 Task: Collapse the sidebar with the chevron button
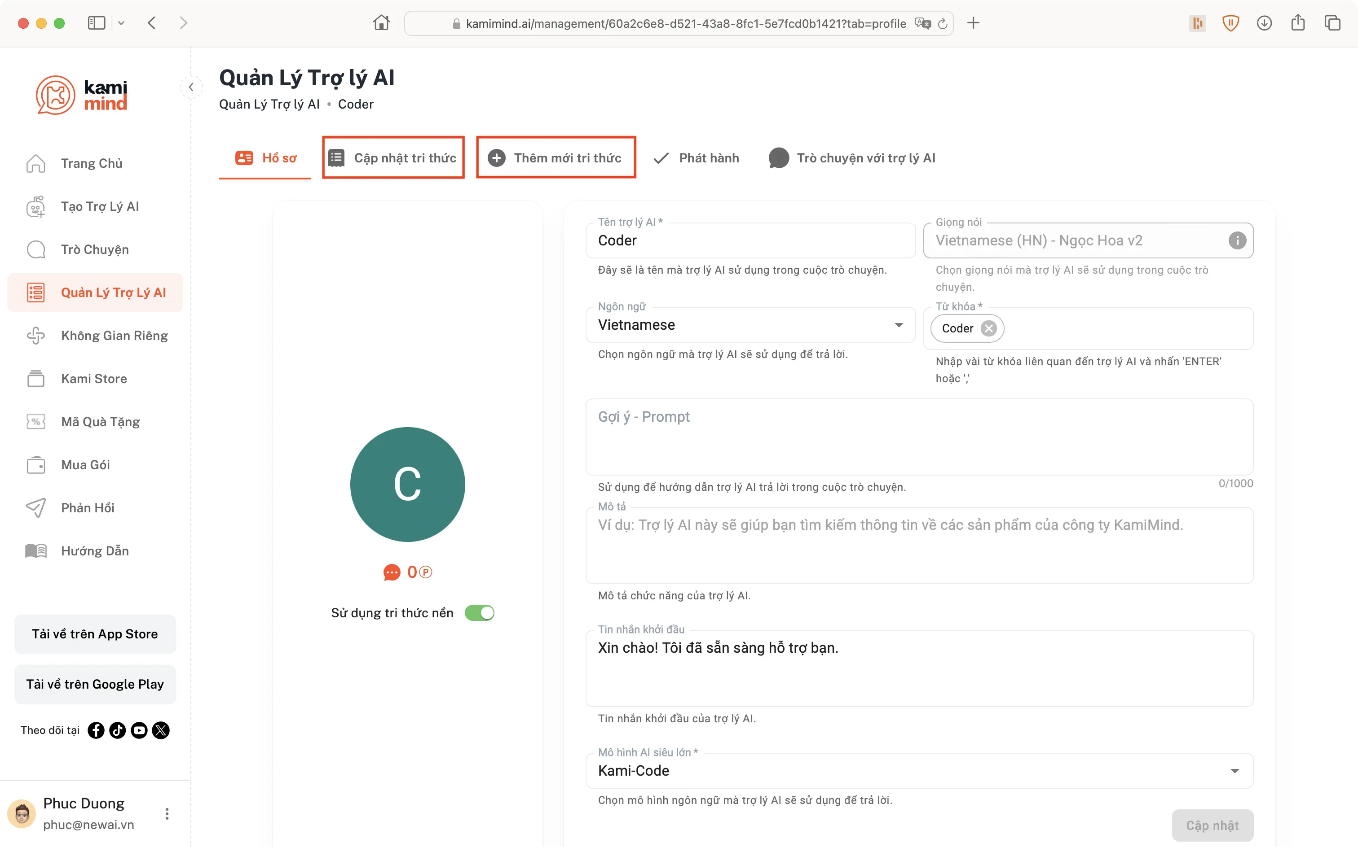click(x=191, y=87)
